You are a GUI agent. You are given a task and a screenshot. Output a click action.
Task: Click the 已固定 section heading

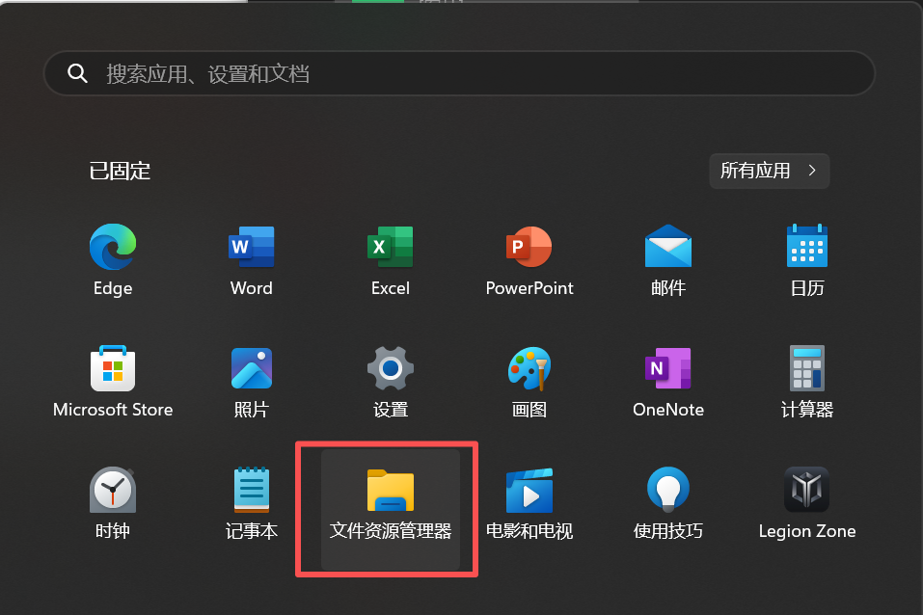121,172
